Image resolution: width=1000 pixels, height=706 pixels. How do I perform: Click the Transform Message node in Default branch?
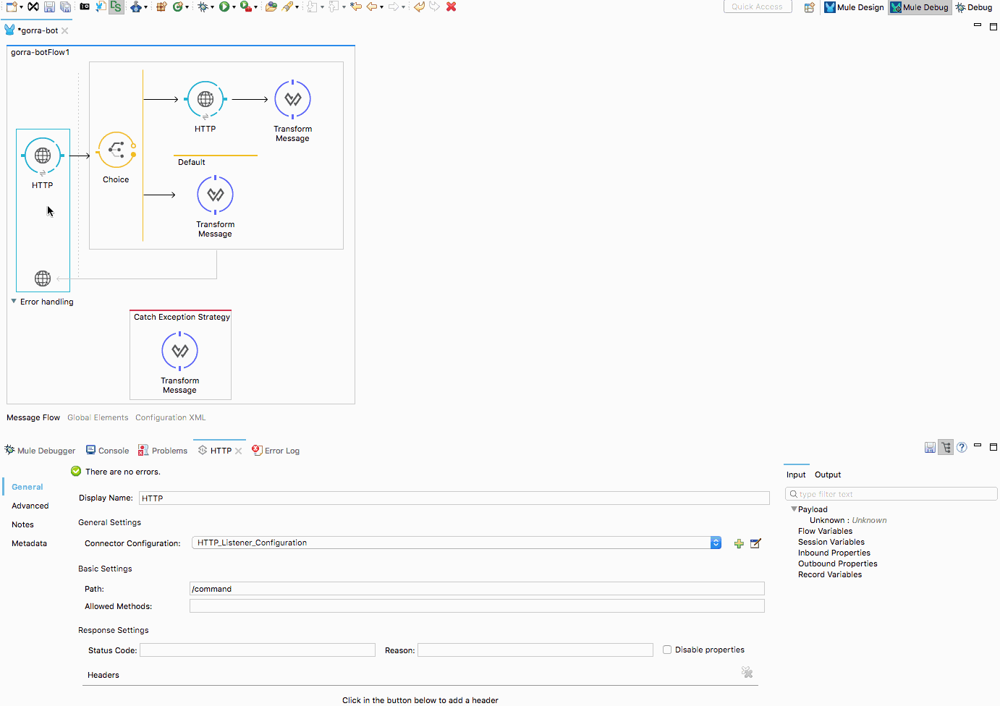(215, 195)
